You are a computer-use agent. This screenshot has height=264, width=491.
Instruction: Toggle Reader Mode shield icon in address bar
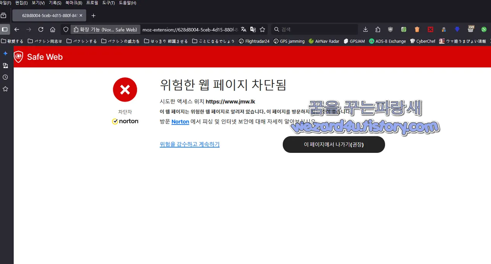[x=66, y=29]
